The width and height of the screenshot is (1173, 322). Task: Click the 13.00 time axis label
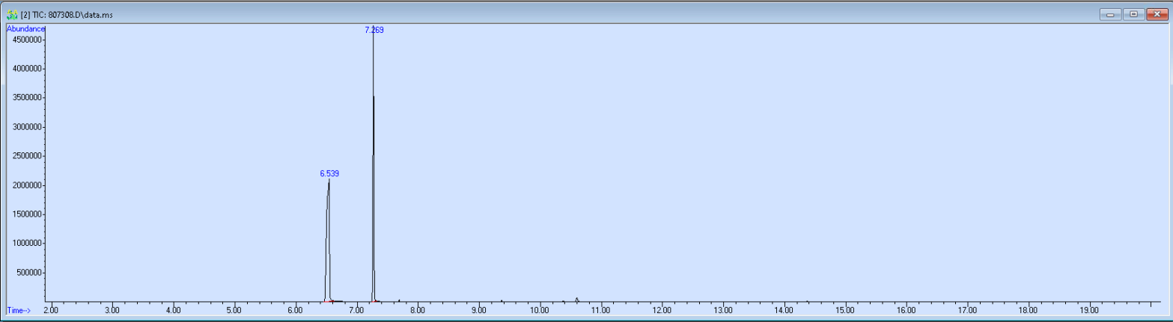[x=723, y=309]
